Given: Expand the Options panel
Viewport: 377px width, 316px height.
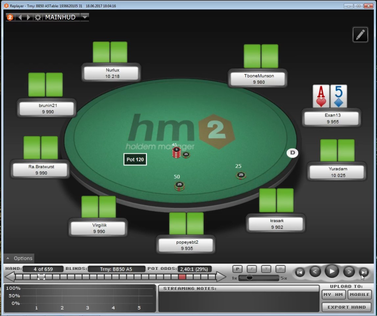Looking at the screenshot, I should point(19,258).
